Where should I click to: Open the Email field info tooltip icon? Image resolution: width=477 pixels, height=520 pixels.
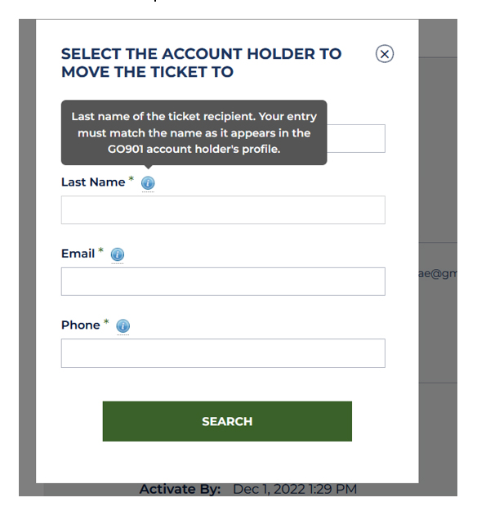click(x=118, y=254)
